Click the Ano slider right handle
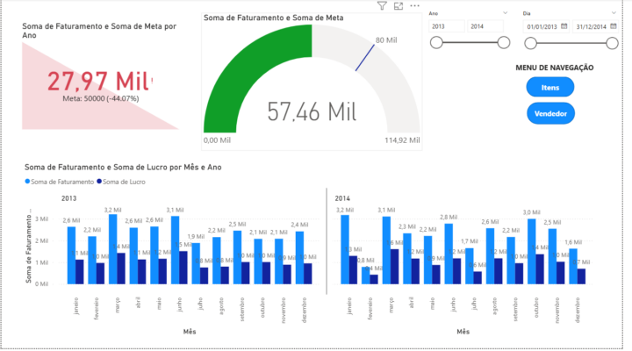The height and width of the screenshot is (351, 632). [504, 43]
